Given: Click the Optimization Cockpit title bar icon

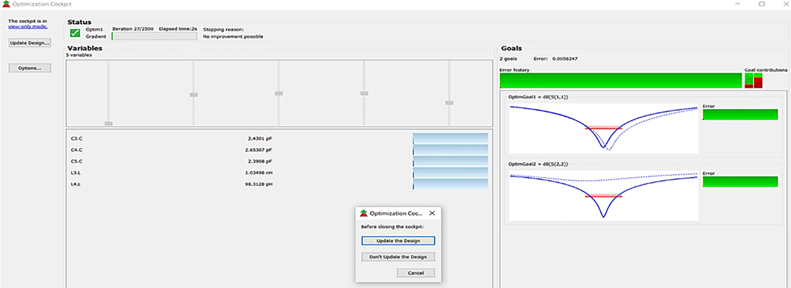Looking at the screenshot, I should coord(6,4).
